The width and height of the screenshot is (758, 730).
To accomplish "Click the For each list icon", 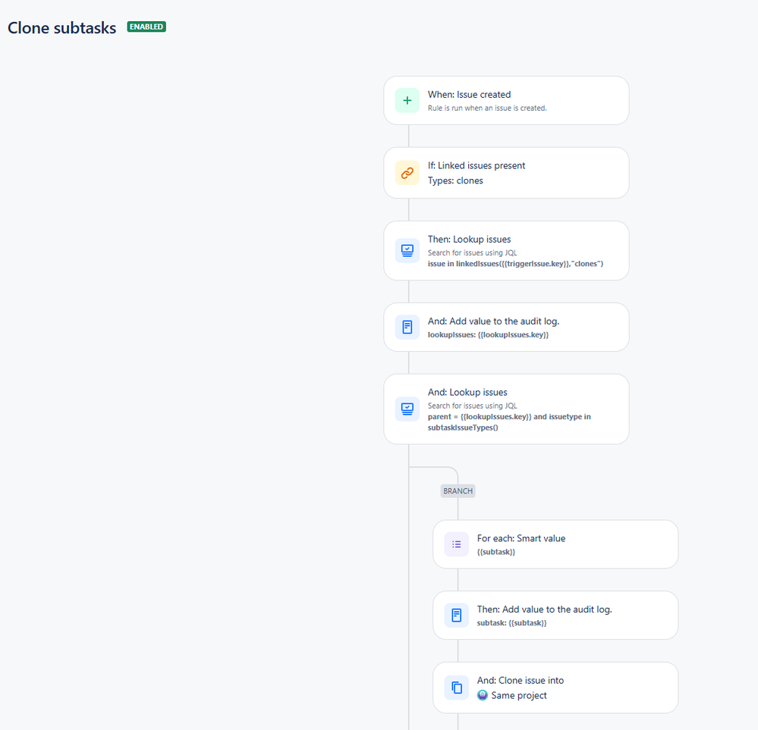I will pos(456,544).
